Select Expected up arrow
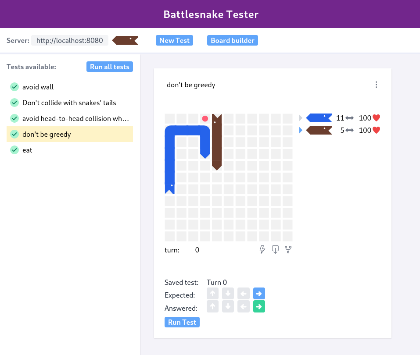The width and height of the screenshot is (420, 355). [x=213, y=294]
